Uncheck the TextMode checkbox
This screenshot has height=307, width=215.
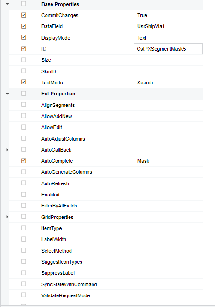pyautogui.click(x=23, y=82)
